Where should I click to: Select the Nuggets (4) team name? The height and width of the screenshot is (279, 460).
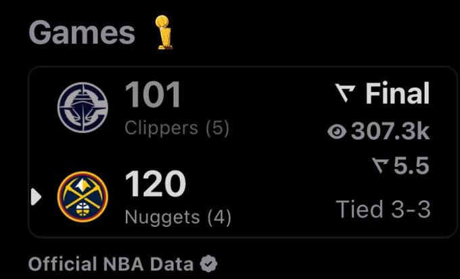click(178, 218)
